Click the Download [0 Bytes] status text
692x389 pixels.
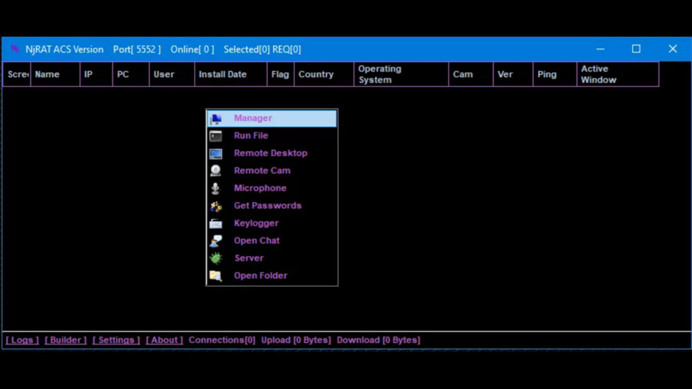point(378,340)
